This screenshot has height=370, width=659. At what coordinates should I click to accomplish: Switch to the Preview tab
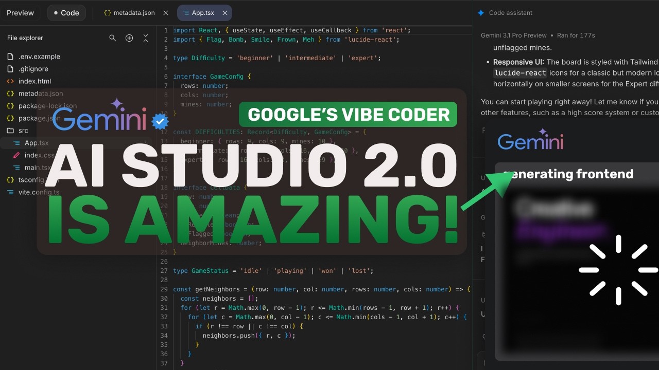click(x=21, y=13)
